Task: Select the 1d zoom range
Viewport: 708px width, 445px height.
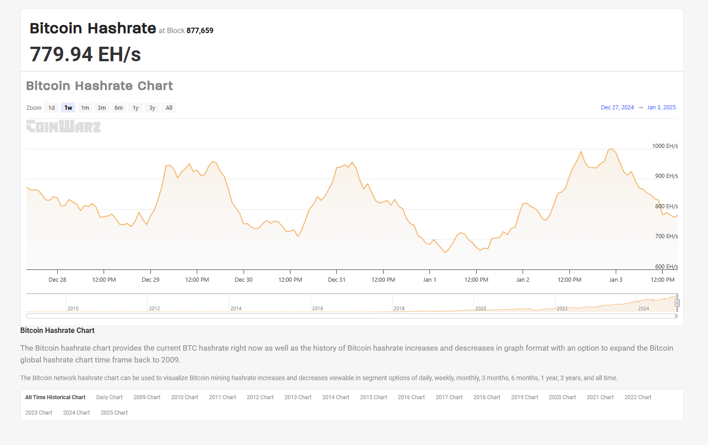Action: click(51, 108)
